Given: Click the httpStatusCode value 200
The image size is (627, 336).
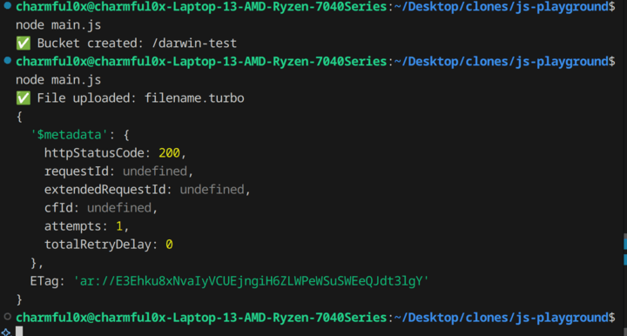Looking at the screenshot, I should click(169, 153).
